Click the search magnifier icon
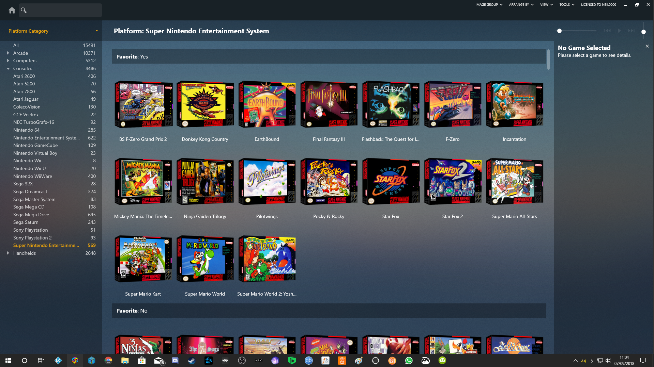 [x=24, y=10]
